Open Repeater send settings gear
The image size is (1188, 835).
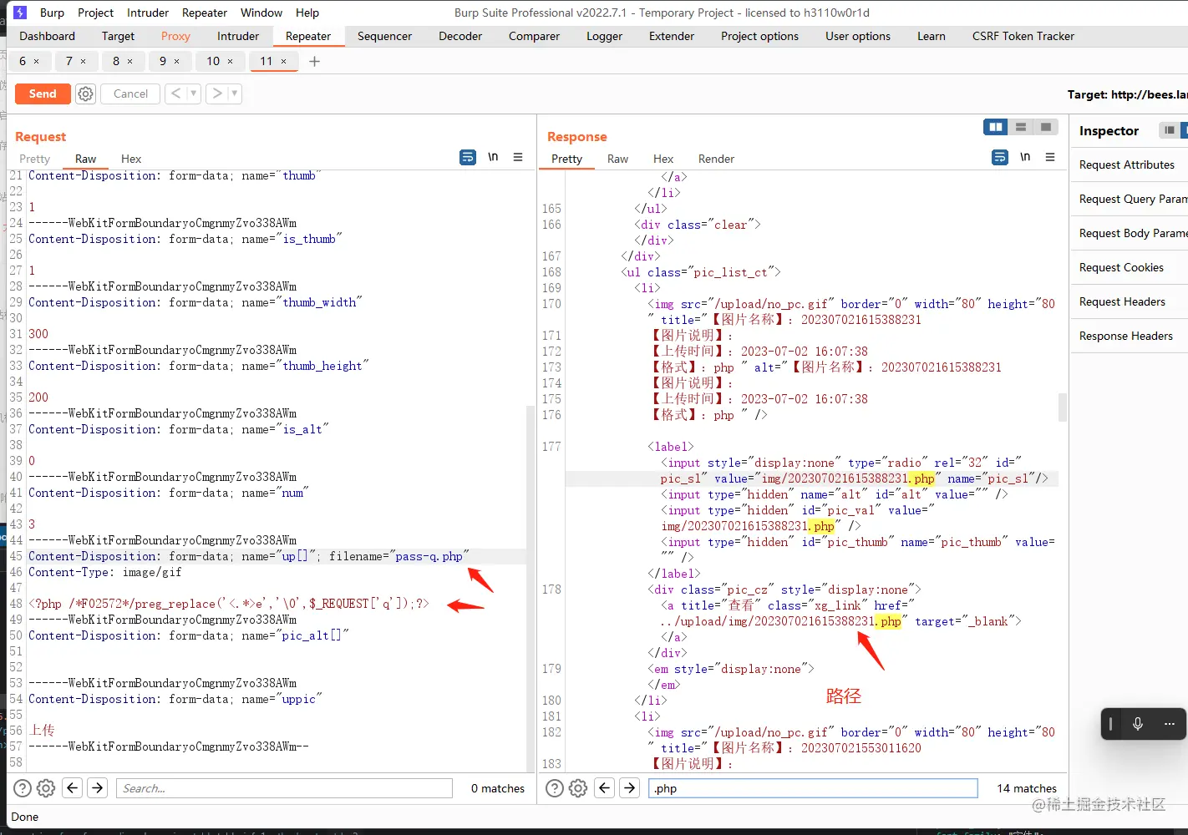coord(85,94)
